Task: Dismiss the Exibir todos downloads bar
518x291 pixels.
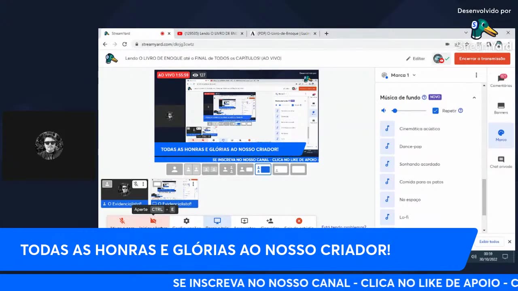Action: pos(510,242)
